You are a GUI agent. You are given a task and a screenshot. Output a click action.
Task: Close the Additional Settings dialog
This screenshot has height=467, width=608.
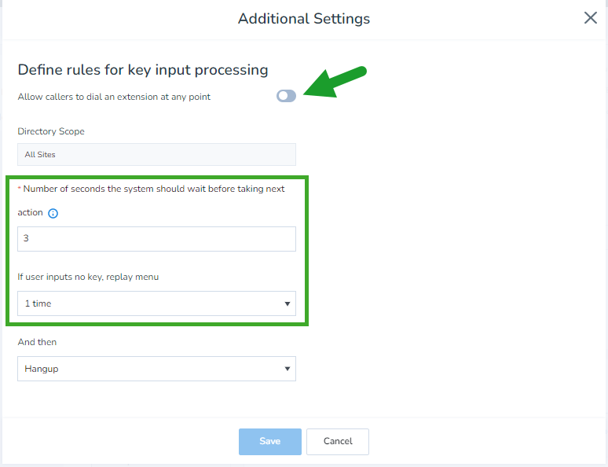(590, 18)
